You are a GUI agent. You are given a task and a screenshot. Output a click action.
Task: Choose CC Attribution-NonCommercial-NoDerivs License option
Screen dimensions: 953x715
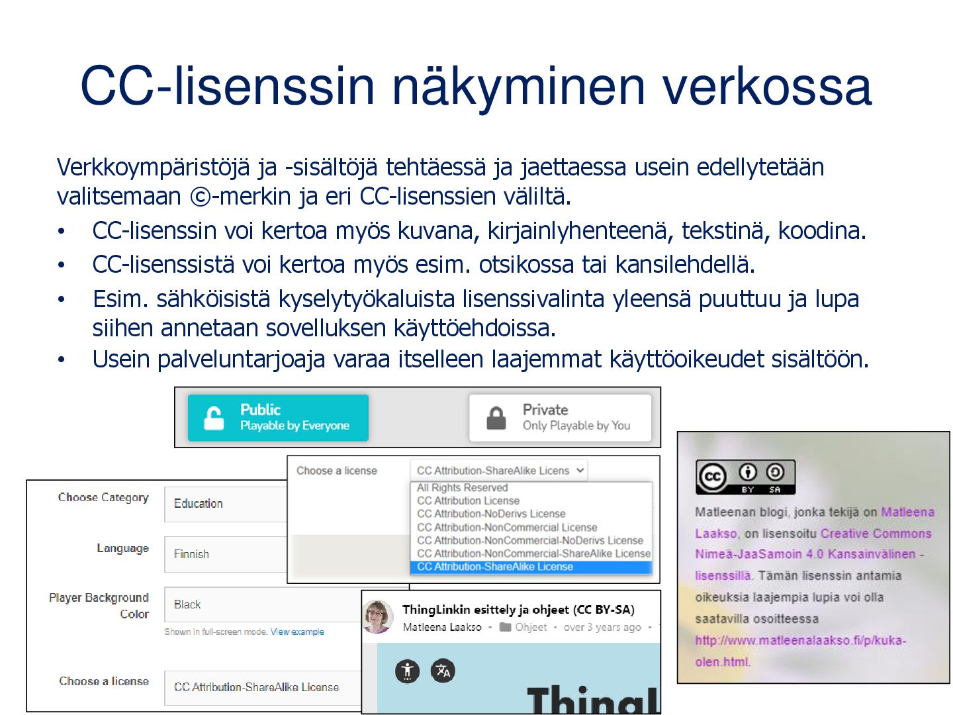[530, 540]
